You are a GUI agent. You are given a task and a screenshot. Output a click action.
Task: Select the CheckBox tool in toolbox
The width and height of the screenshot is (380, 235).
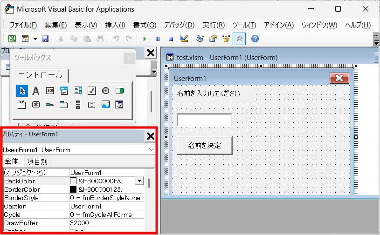point(91,91)
